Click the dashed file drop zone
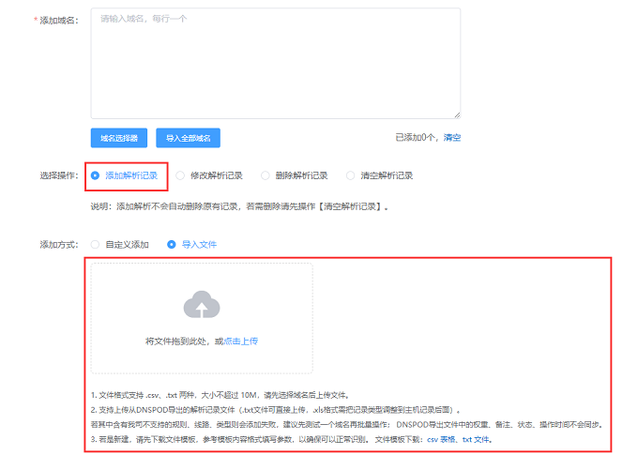 [x=202, y=321]
